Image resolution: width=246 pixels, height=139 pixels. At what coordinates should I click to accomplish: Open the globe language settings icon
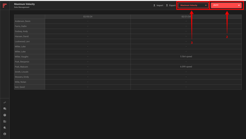tap(5, 128)
